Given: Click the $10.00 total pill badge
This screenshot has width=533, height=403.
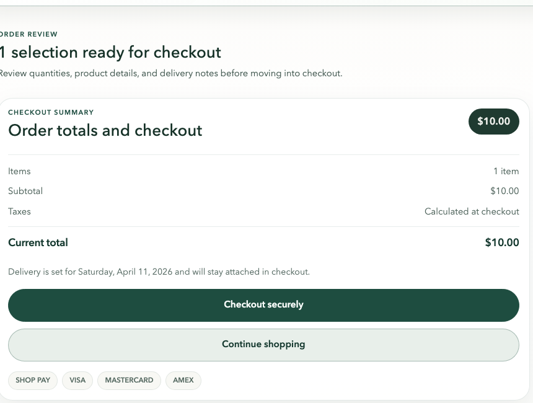Looking at the screenshot, I should pos(493,122).
